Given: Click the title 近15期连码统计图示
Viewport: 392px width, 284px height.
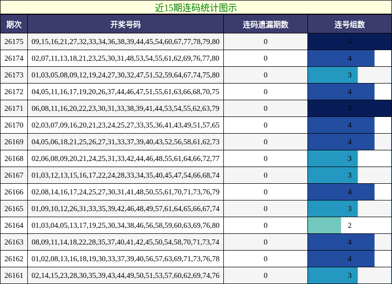Looking at the screenshot, I should 196,8.
